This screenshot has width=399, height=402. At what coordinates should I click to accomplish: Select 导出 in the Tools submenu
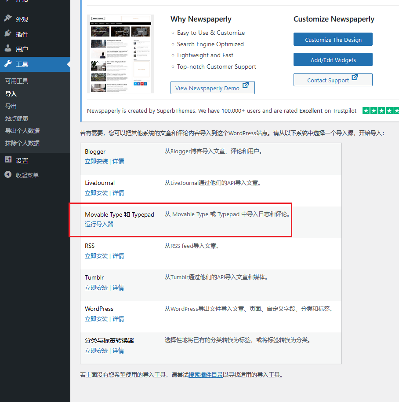pos(11,106)
